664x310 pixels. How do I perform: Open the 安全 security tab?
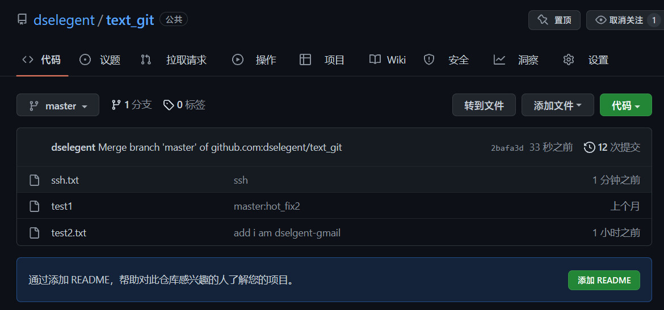[446, 60]
